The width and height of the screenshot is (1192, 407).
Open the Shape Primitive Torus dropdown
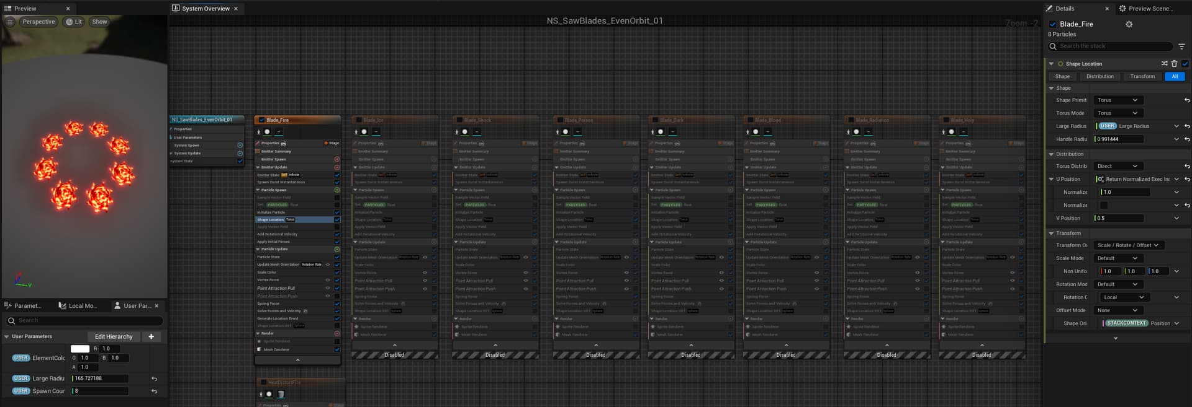click(1117, 100)
